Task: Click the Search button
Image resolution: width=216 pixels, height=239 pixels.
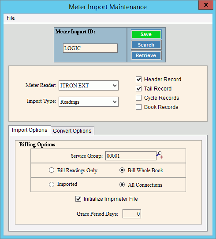Action: tap(146, 45)
